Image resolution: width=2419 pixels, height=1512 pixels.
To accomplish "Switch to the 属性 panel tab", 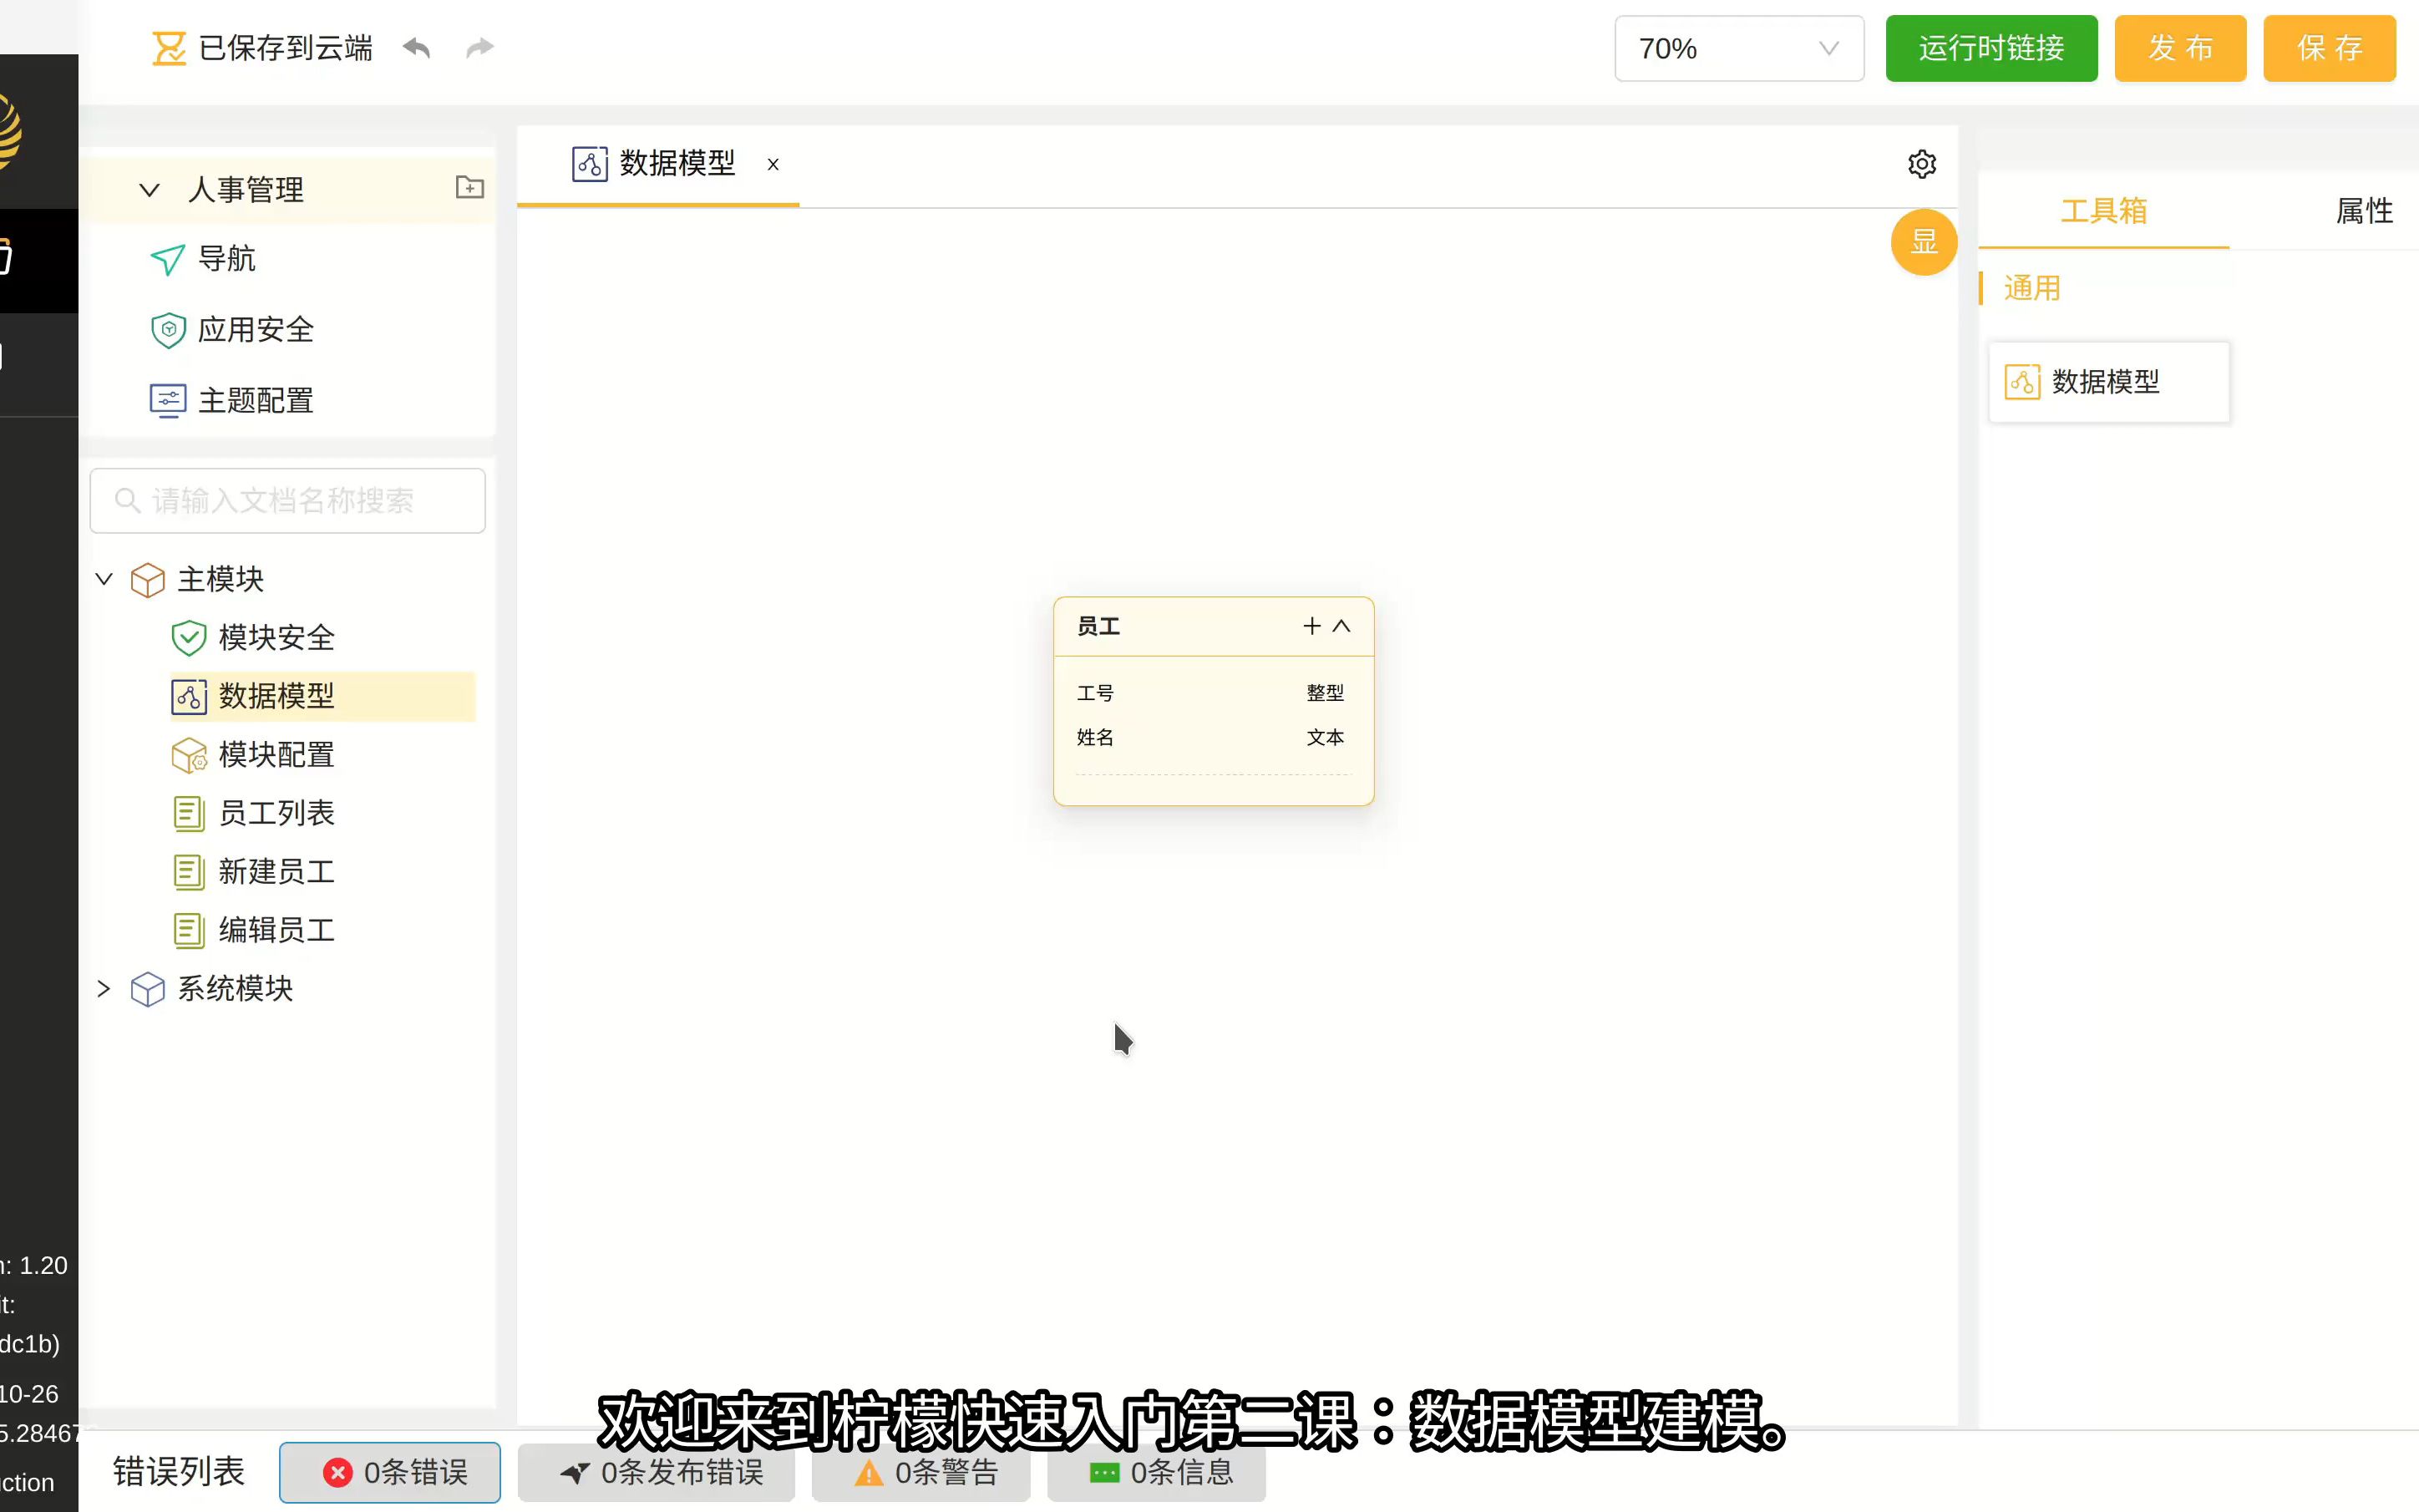I will (x=2365, y=210).
